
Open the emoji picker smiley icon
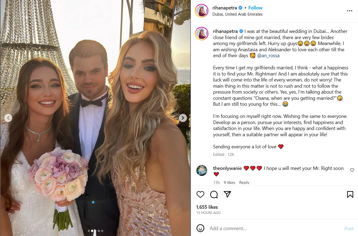[x=200, y=228]
